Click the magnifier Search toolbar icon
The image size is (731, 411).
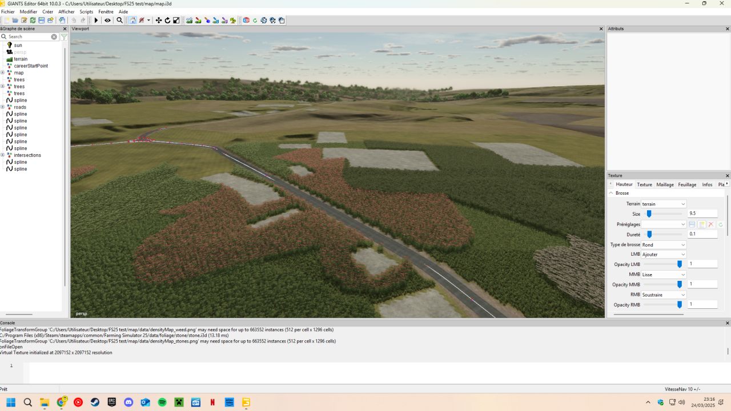point(119,20)
